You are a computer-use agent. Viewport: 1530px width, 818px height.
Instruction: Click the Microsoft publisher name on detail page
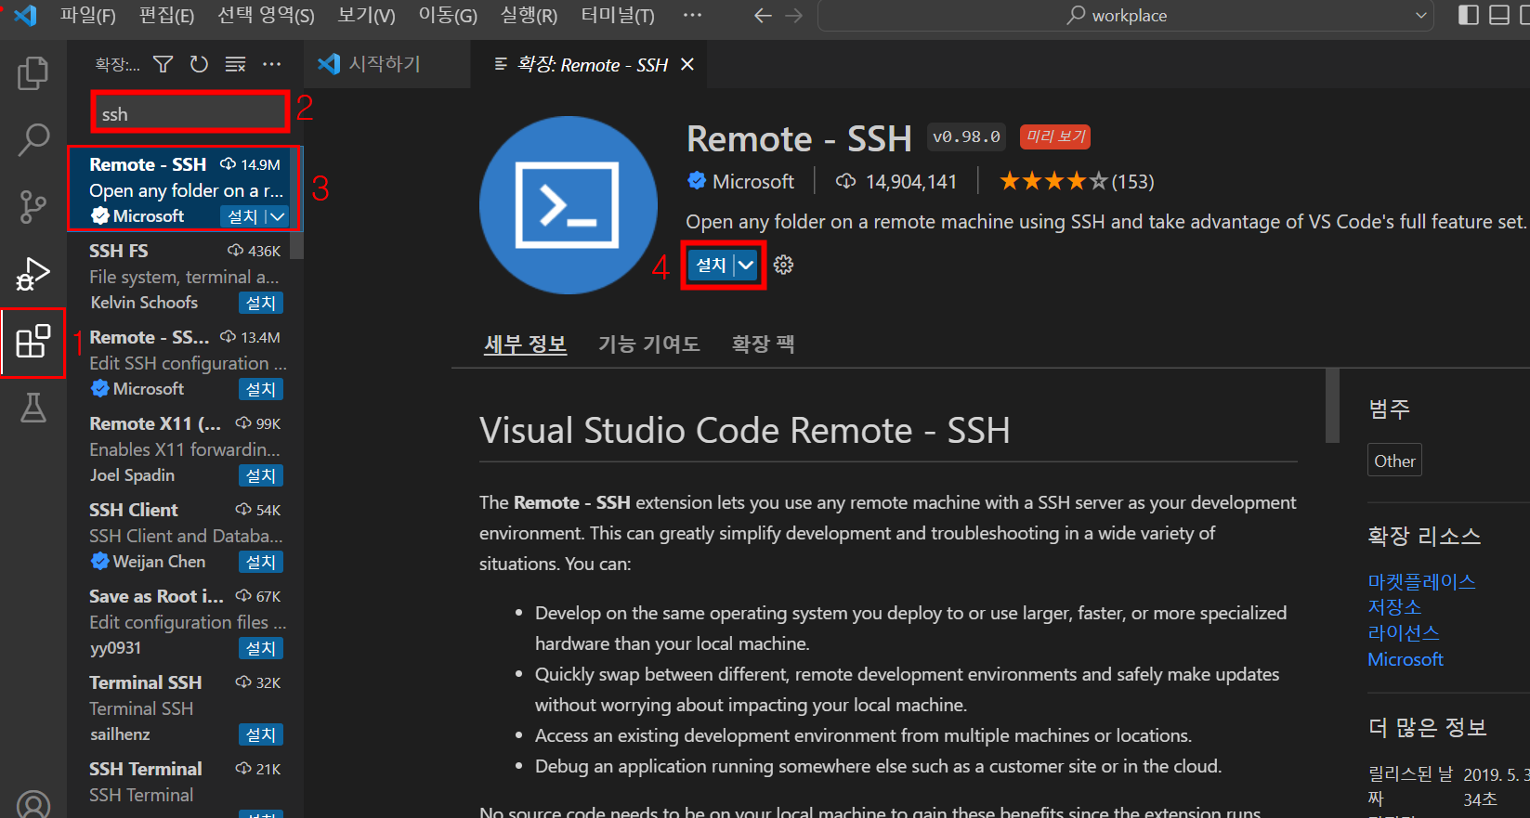pos(753,181)
